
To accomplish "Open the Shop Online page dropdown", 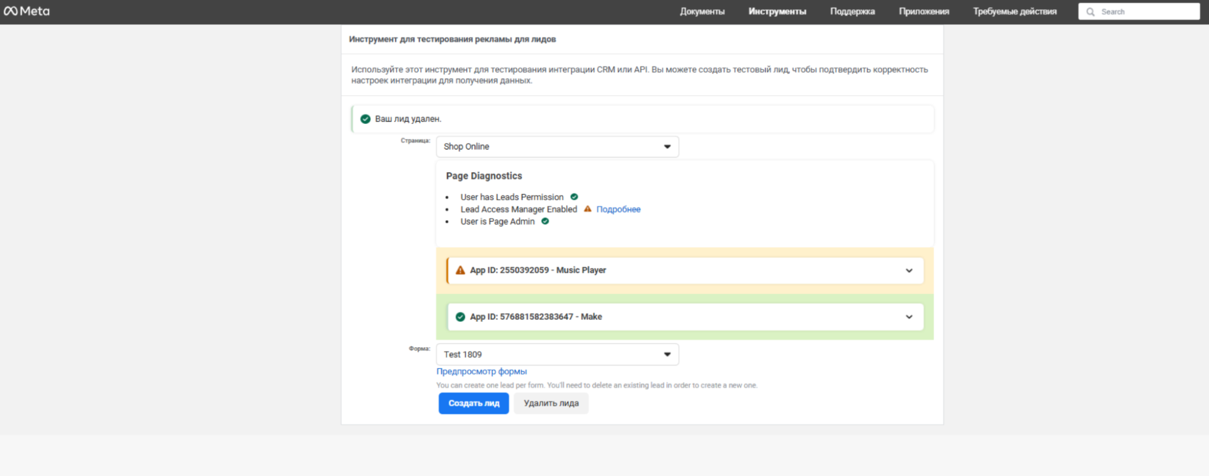I will tap(557, 147).
